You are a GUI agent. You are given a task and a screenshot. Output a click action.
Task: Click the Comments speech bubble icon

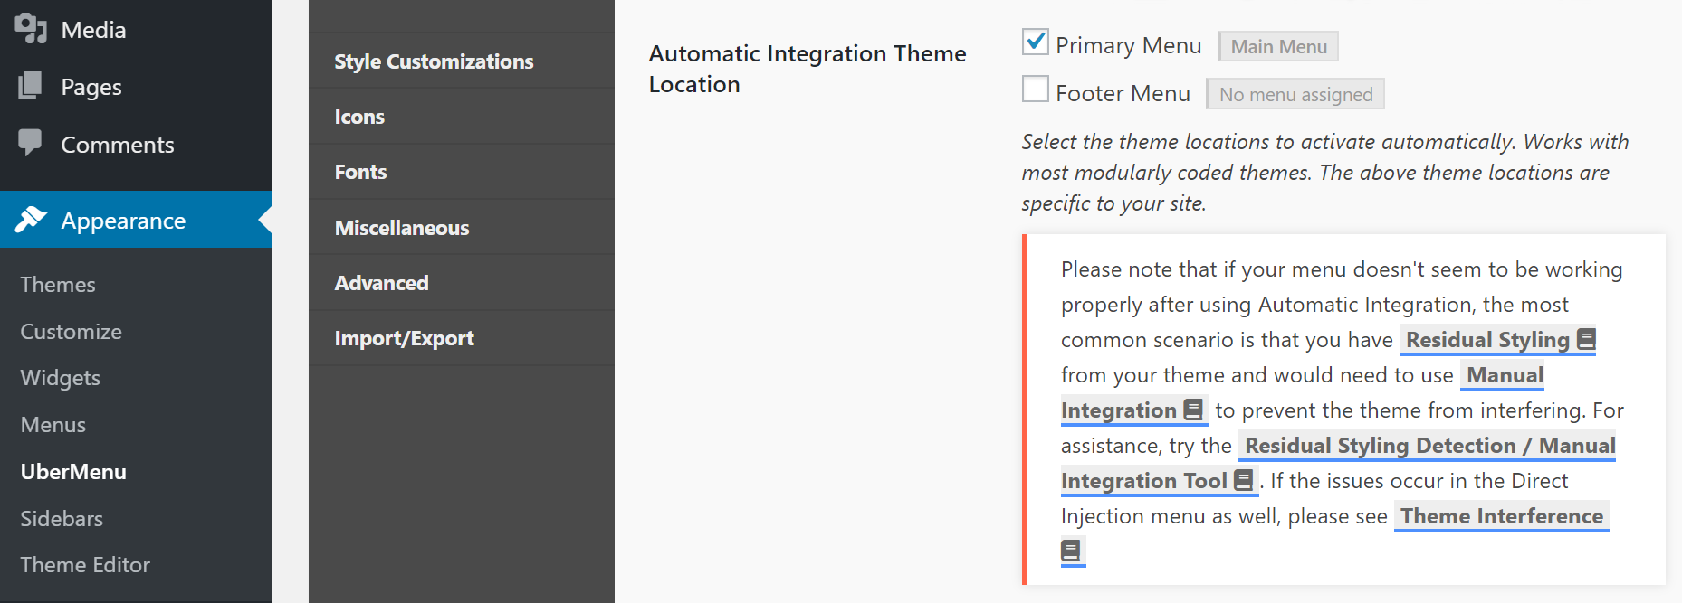[x=30, y=144]
